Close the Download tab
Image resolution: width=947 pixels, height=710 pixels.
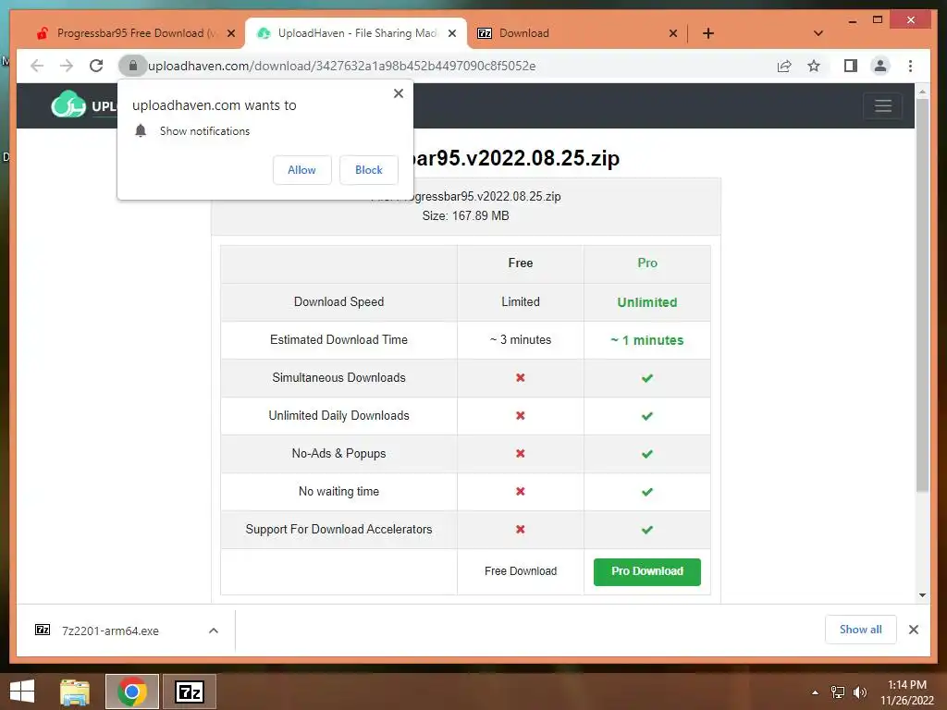coord(673,33)
